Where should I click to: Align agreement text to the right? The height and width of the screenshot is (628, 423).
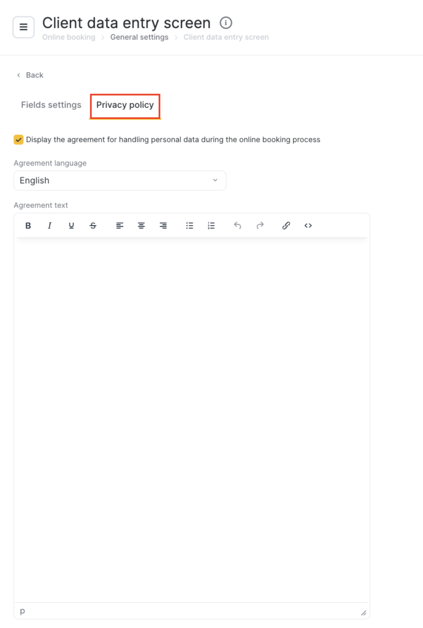click(x=163, y=226)
